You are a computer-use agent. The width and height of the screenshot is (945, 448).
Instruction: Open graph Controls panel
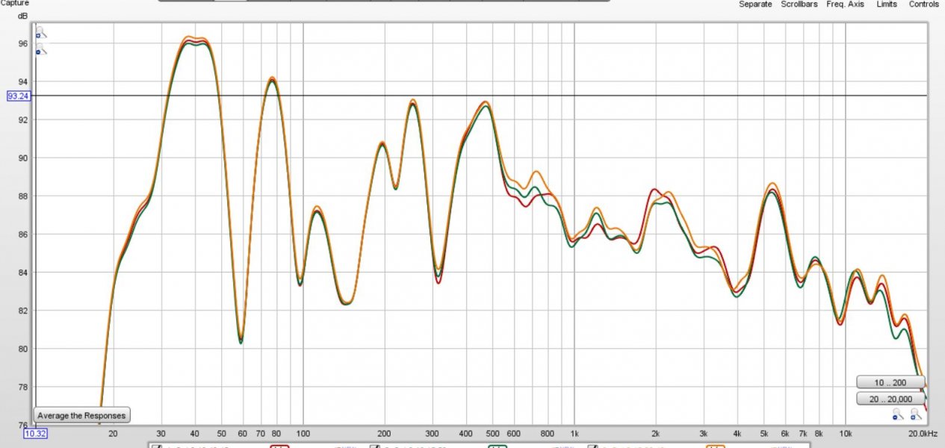[924, 4]
